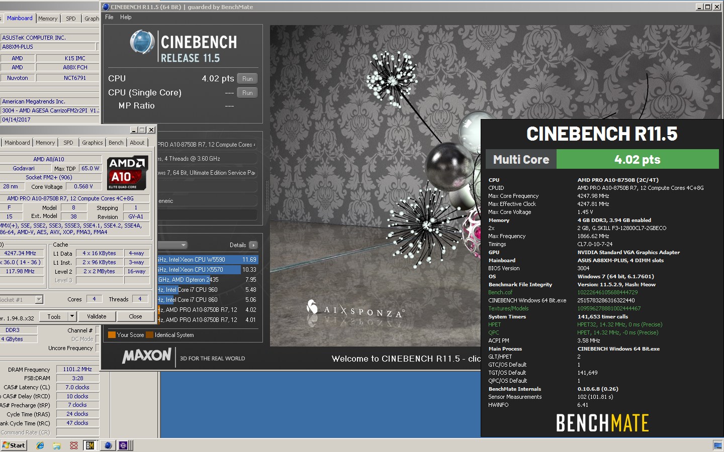This screenshot has height=452, width=724.
Task: Select the AMD PRO A10-8750B 4.01 ranking row
Action: point(207,320)
